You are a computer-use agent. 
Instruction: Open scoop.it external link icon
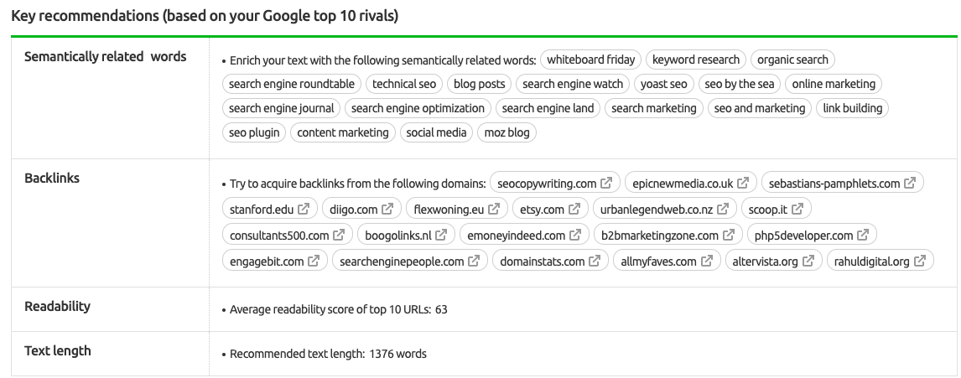click(x=797, y=209)
